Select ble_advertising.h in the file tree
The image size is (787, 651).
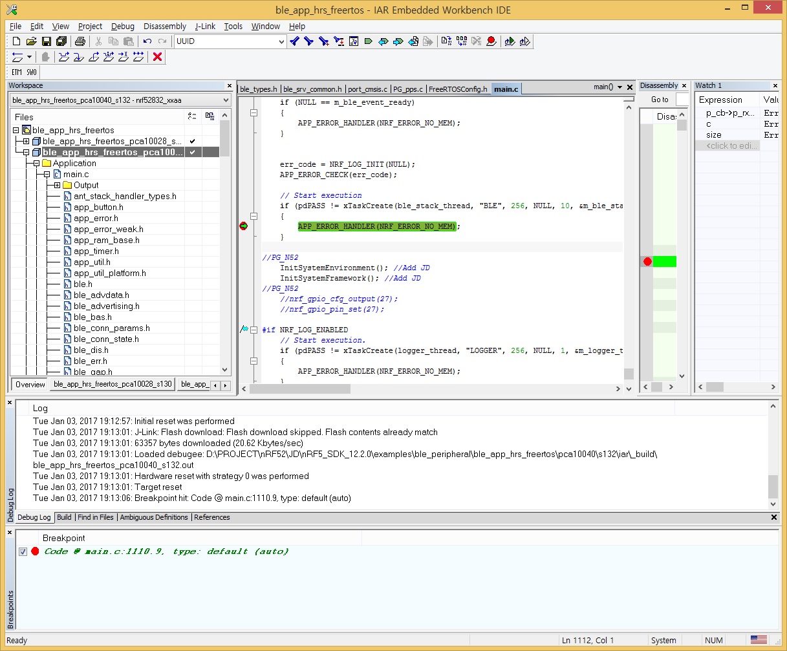pos(107,306)
